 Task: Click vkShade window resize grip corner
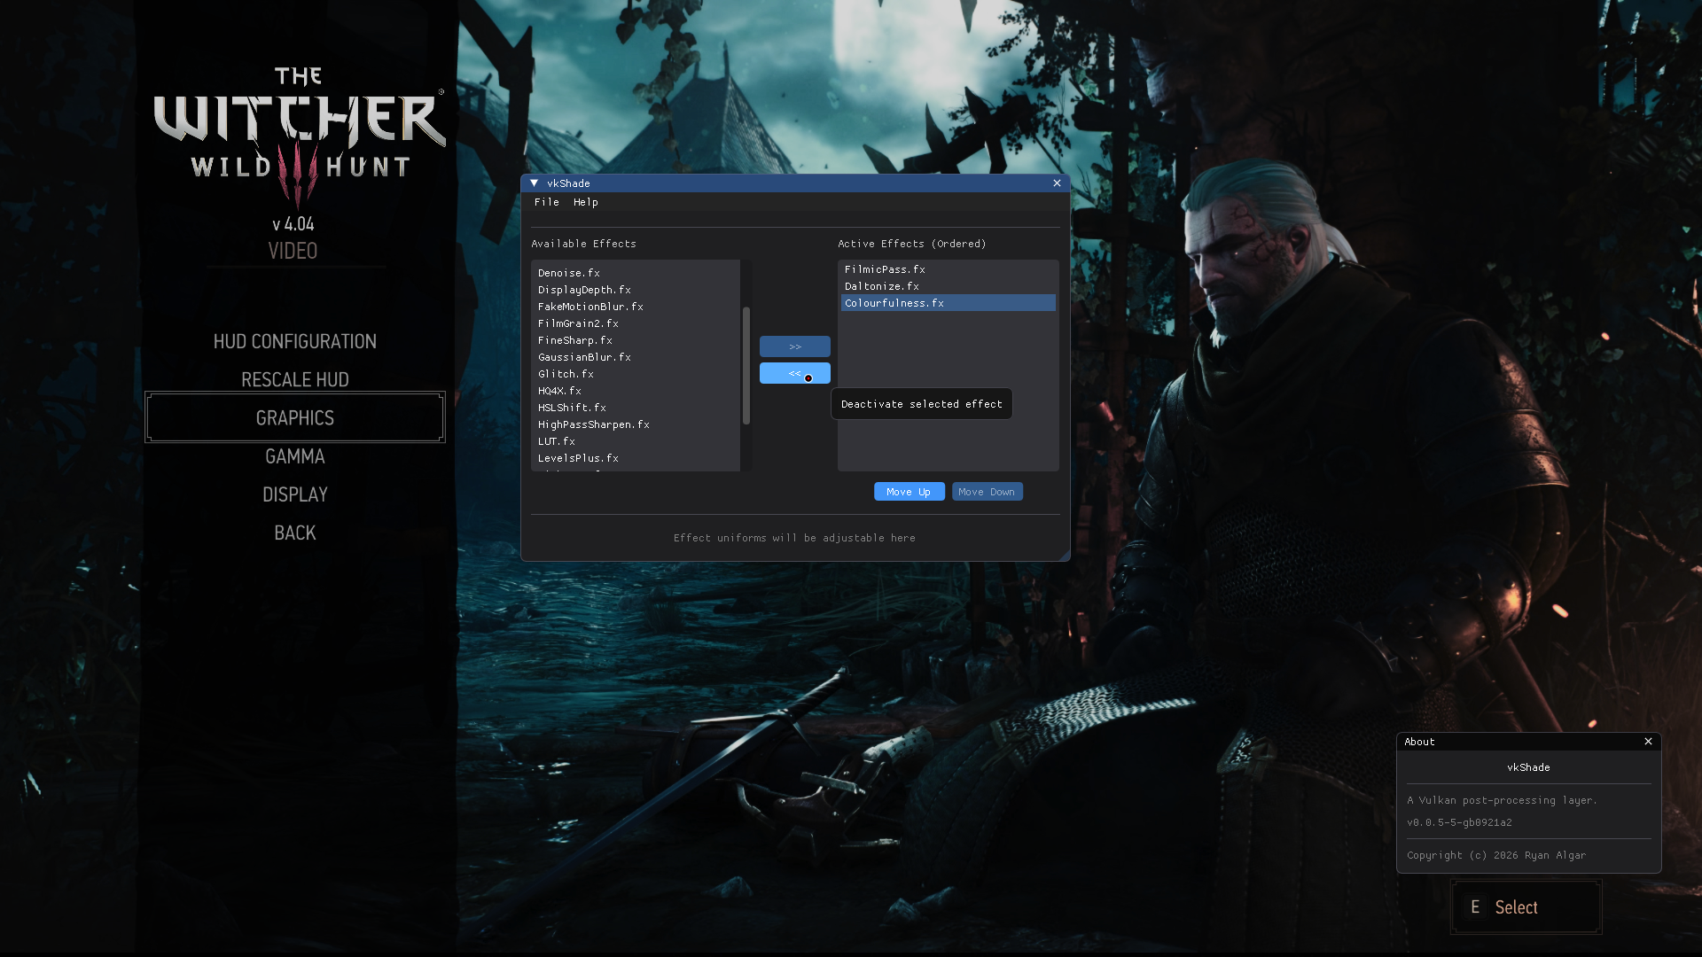(x=1064, y=556)
